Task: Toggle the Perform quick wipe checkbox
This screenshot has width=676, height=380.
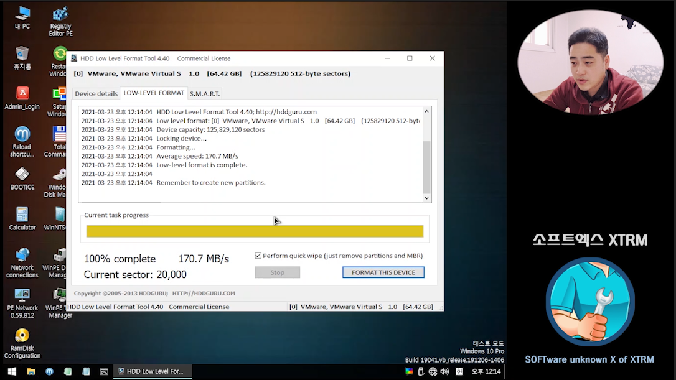Action: click(258, 256)
